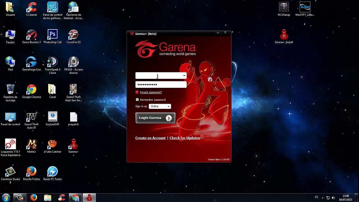The height and width of the screenshot is (202, 359).
Task: Click the Garena+ taskbar button
Action: coord(89,198)
